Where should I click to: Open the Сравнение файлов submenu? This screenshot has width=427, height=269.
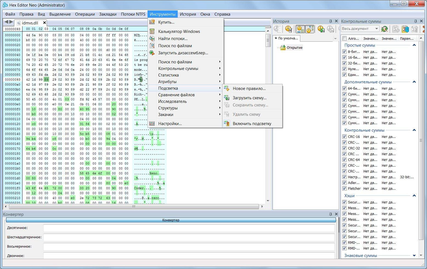point(186,95)
